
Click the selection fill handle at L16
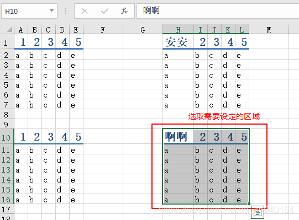[249, 204]
